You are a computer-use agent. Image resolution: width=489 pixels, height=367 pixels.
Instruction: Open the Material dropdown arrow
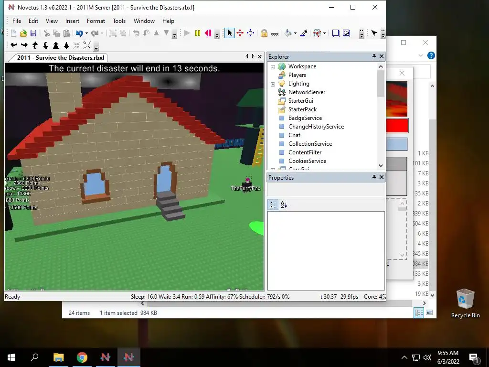coord(324,33)
